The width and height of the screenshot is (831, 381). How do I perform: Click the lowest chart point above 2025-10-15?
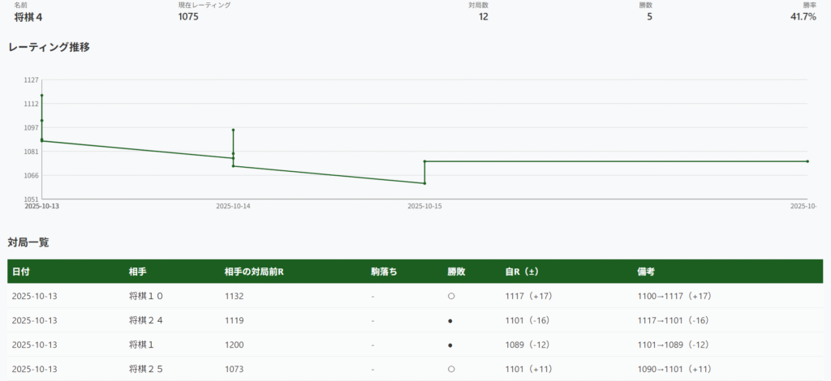424,183
